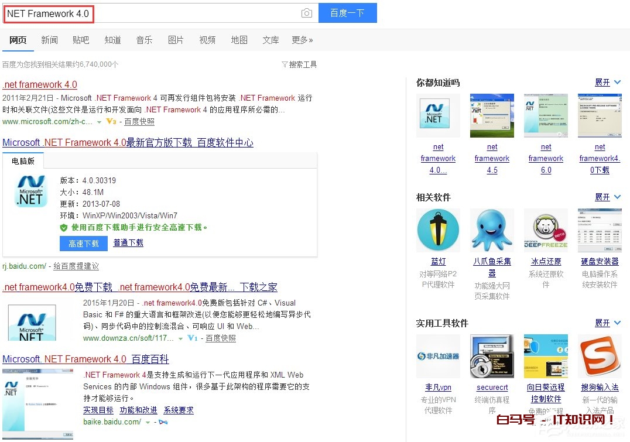Open the 蓝灯 proxy software icon
The image size is (630, 442).
pyautogui.click(x=438, y=229)
